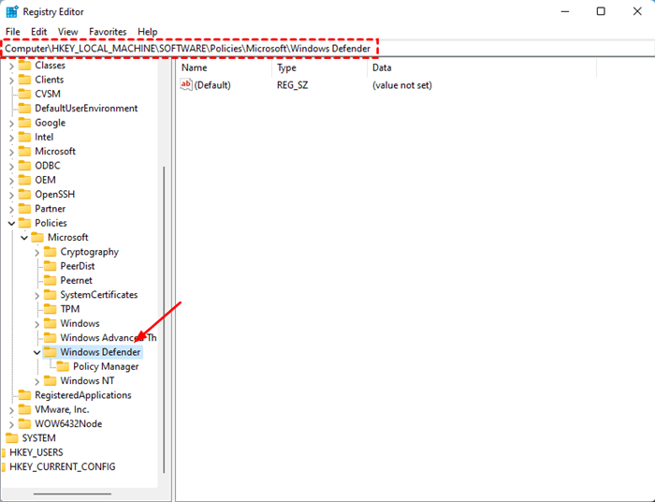Select the Google folder icon
The image size is (655, 502).
pos(24,123)
